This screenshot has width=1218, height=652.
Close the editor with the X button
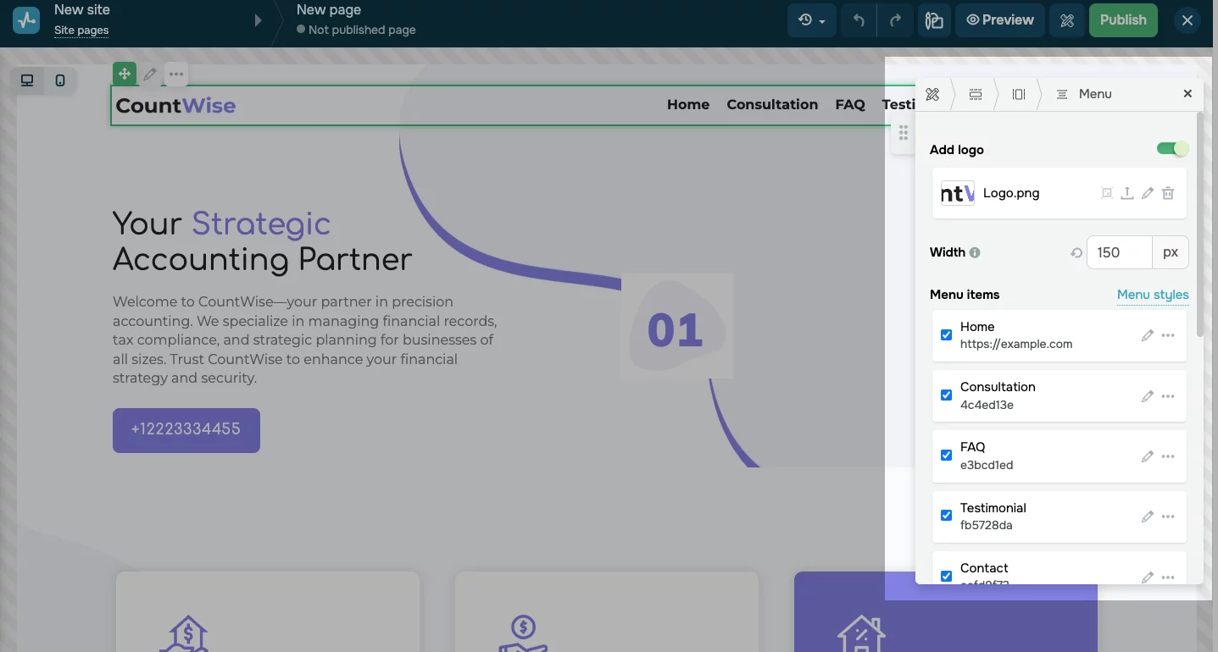(x=1187, y=20)
